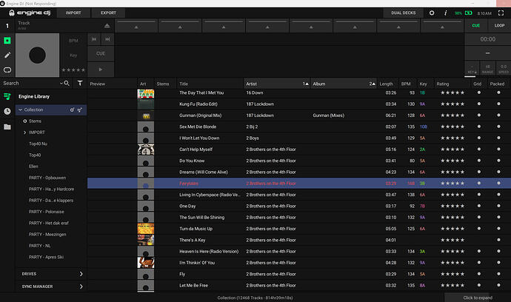Click the search magnifier icon
The width and height of the screenshot is (511, 302).
[67, 84]
